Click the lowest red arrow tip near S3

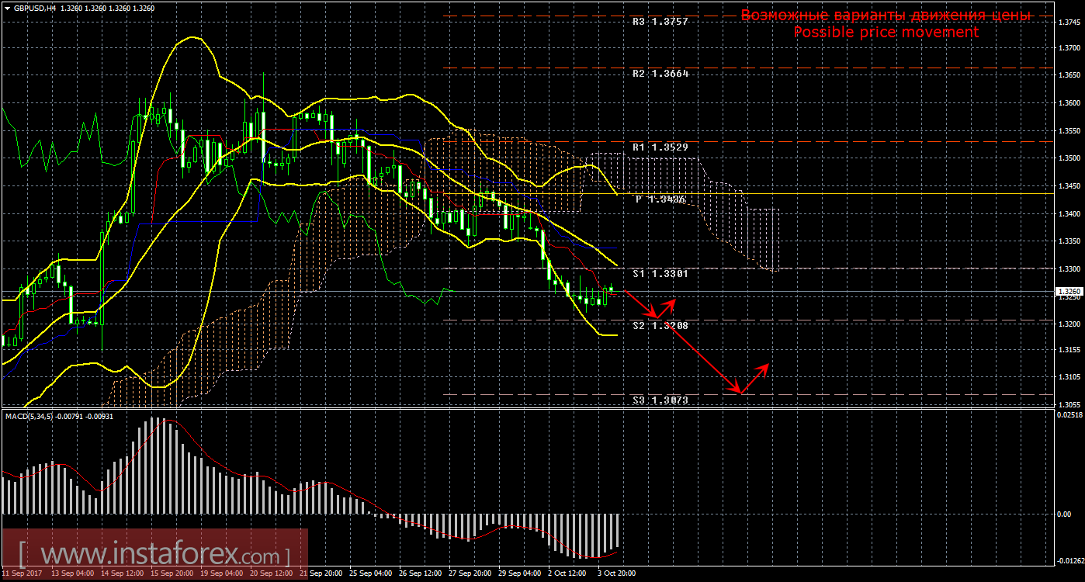click(x=741, y=393)
